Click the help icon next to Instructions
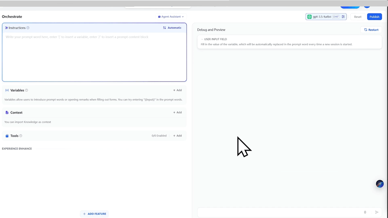This screenshot has width=388, height=218. tap(28, 28)
